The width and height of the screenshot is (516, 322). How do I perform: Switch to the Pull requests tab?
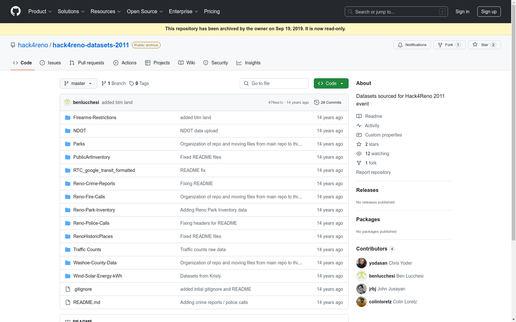pos(87,63)
